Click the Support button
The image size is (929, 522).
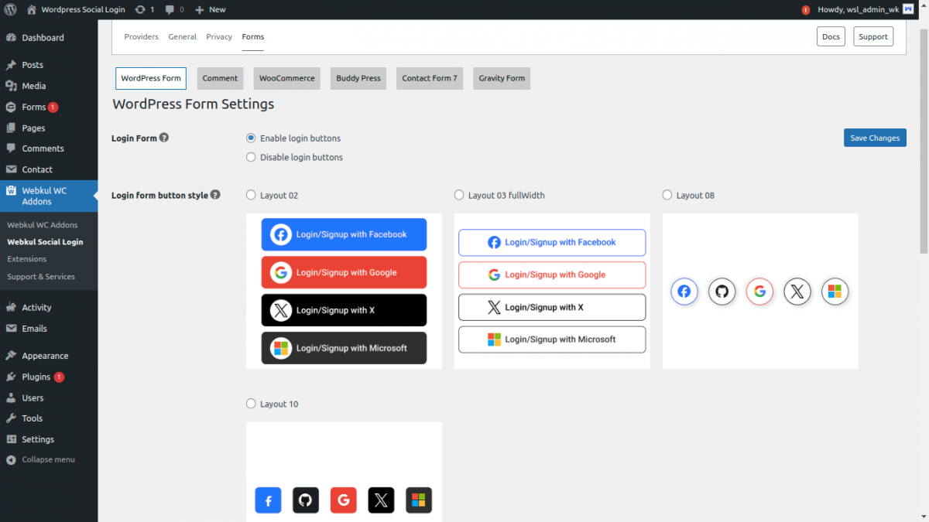tap(873, 36)
